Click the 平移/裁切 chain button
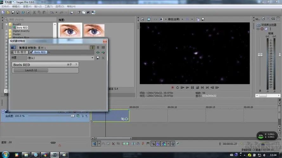The image size is (282, 158). point(20,52)
